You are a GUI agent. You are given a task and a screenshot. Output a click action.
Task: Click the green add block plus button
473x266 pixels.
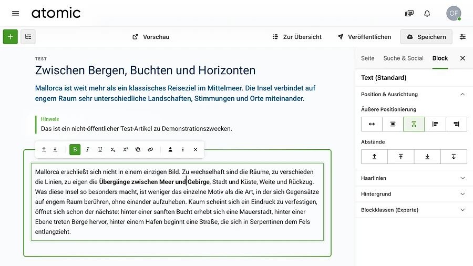point(11,37)
